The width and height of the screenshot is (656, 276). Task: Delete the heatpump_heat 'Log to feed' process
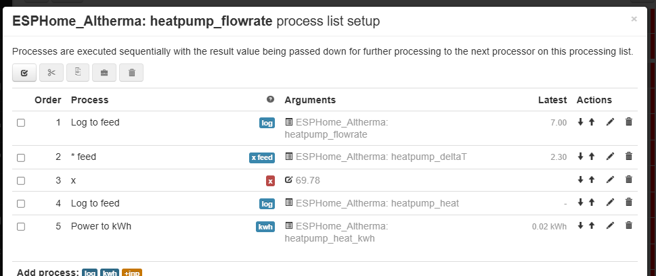628,203
